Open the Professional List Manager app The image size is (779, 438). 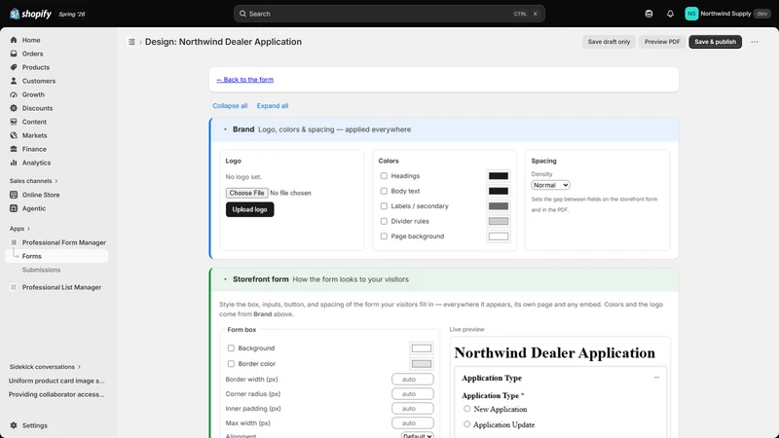tap(61, 287)
